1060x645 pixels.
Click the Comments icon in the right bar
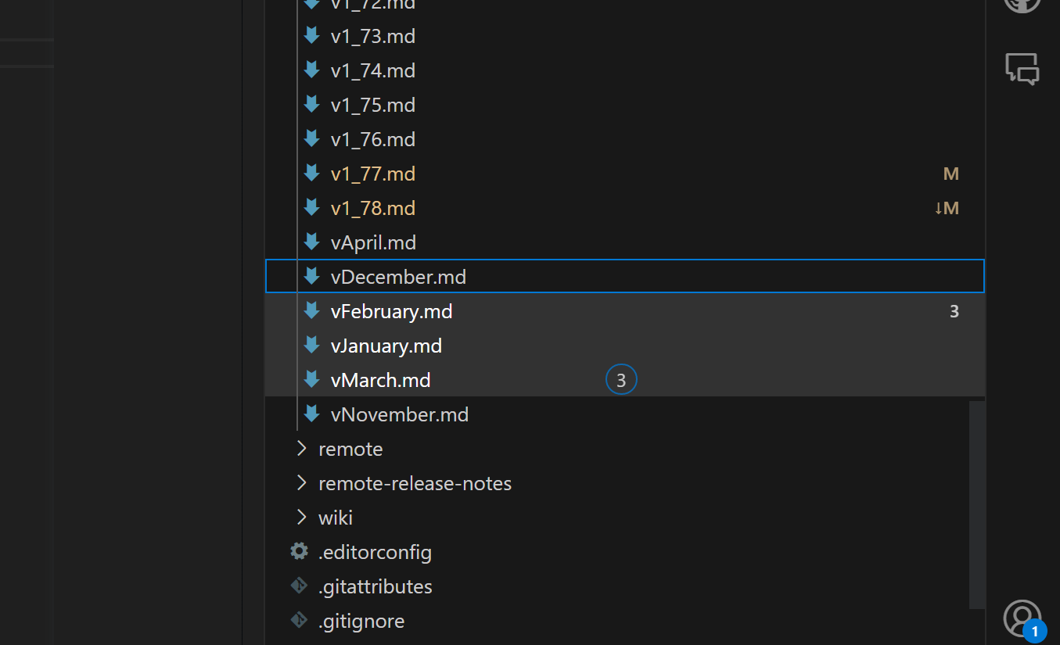click(1022, 69)
